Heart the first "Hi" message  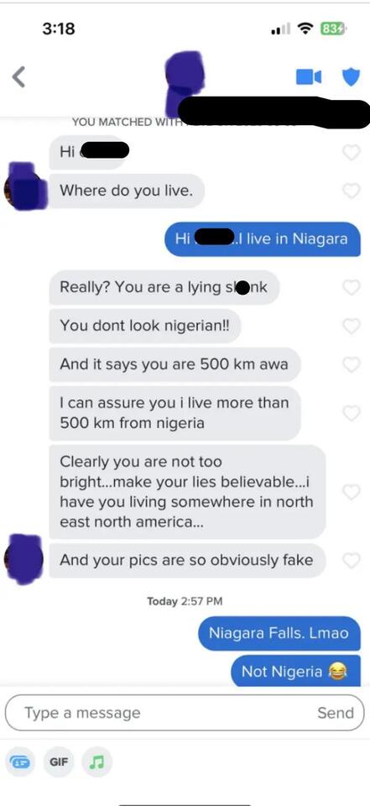coord(352,152)
